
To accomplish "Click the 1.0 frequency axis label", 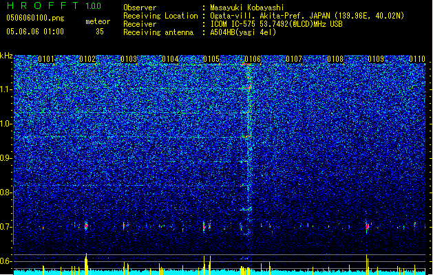I will [6, 124].
